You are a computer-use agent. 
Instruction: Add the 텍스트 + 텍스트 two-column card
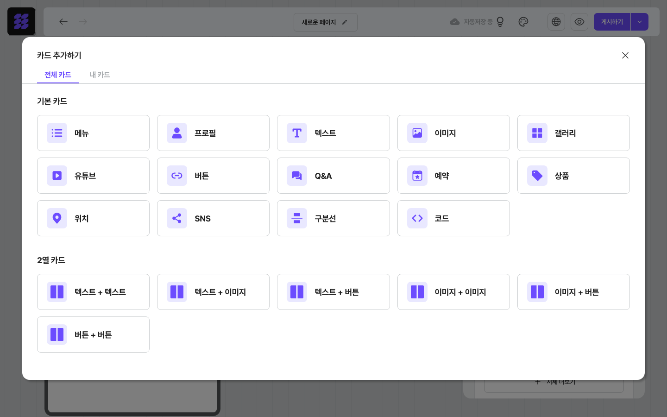(93, 292)
